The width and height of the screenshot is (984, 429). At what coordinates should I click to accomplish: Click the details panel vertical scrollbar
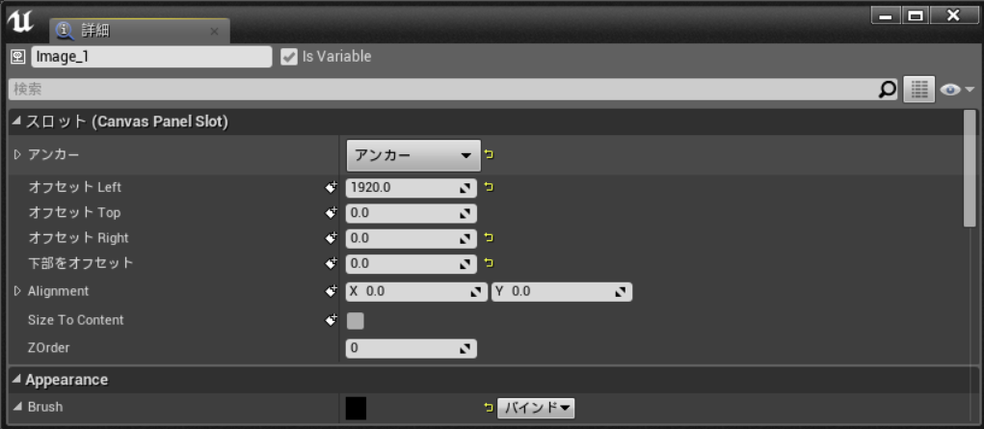coord(970,169)
